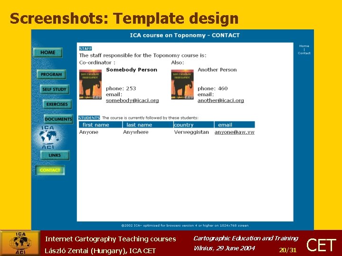
Task: Click 'Vilnius, 29 June 2004' text
Action: click(x=224, y=248)
